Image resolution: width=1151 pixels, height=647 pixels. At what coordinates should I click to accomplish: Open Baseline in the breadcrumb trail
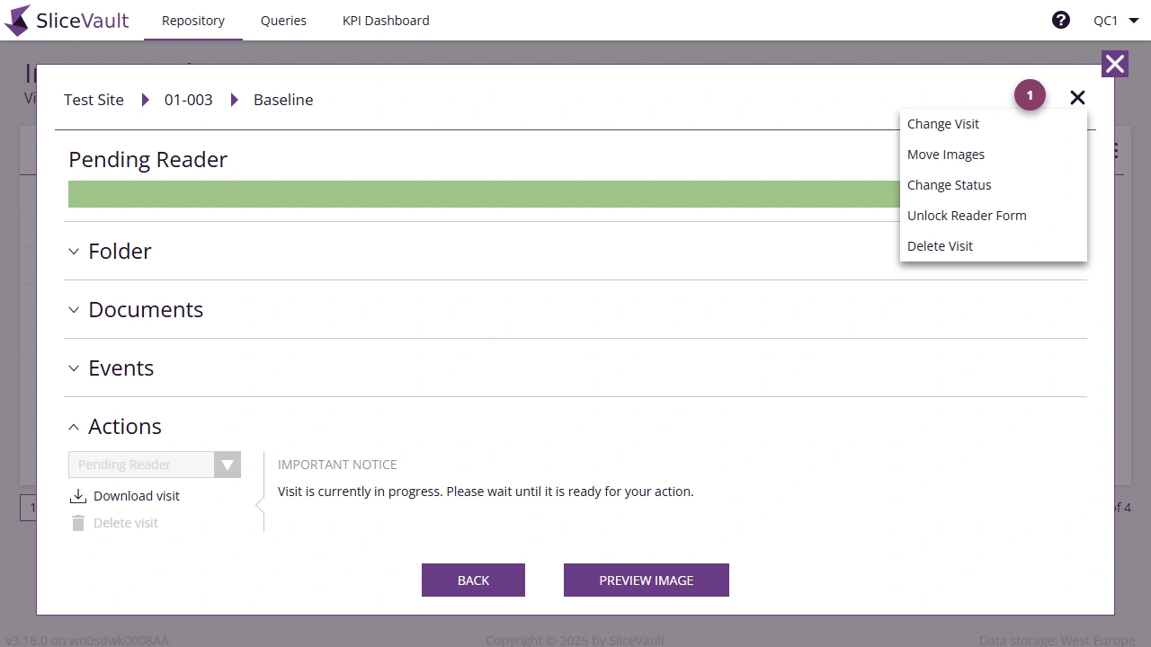pos(283,100)
